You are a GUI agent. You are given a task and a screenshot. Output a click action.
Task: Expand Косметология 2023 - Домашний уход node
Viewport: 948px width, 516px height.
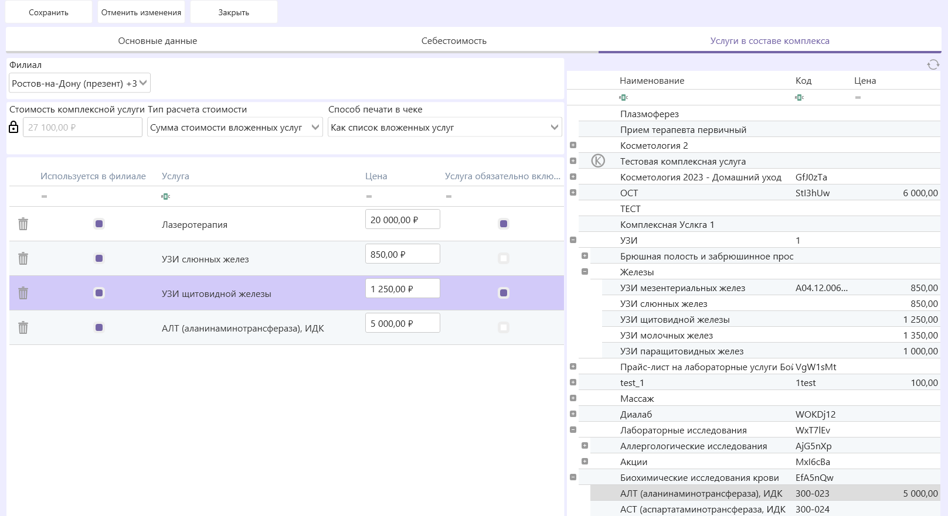(x=573, y=176)
